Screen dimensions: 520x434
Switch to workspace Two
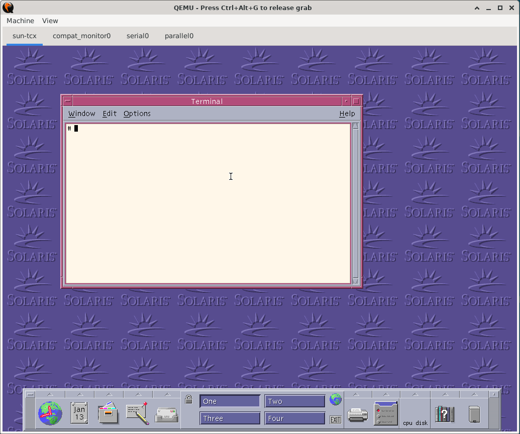294,401
